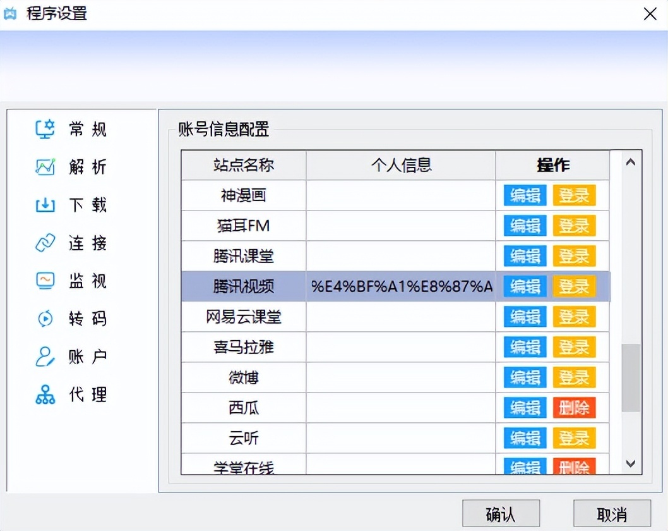
Task: Select the 监视 monitor icon
Action: [45, 281]
